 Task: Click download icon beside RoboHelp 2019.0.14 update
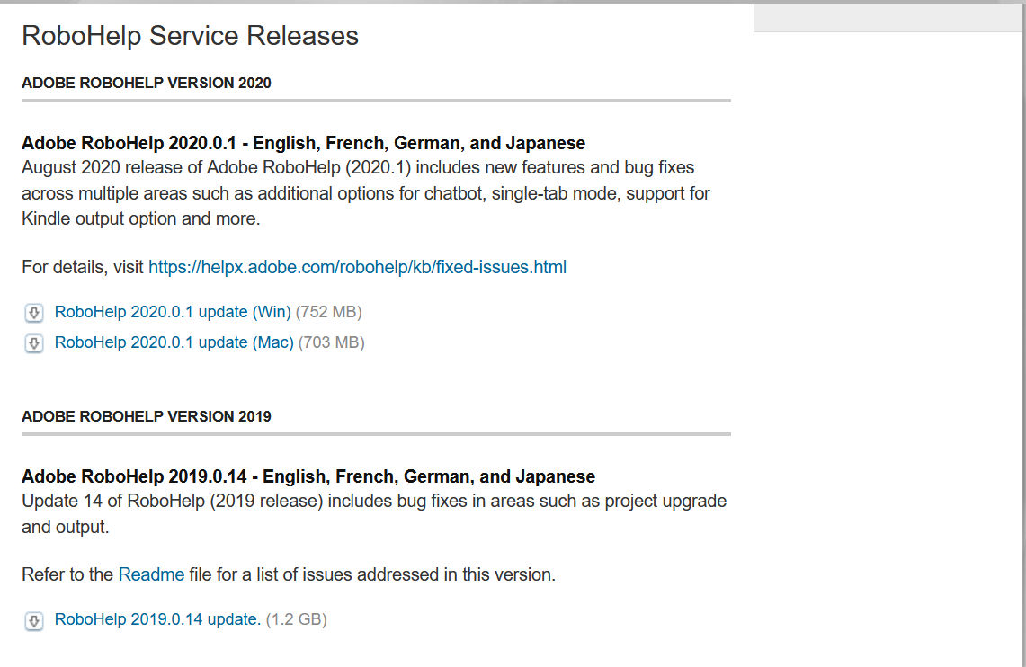pos(34,620)
